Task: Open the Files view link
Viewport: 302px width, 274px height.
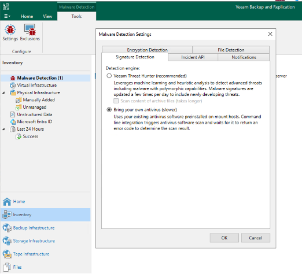Action: (17, 267)
